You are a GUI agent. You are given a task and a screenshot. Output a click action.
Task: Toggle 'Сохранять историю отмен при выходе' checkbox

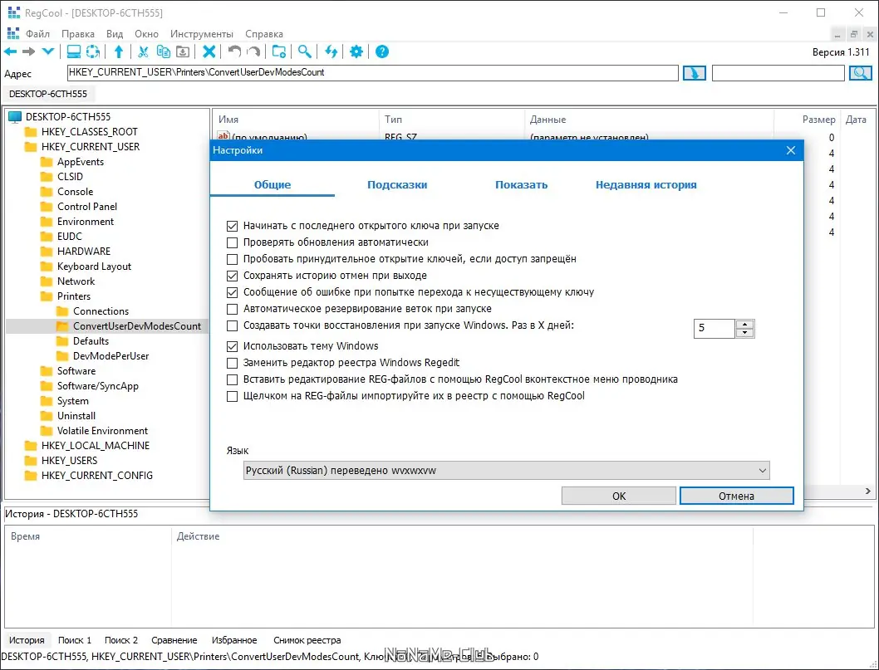coord(232,276)
